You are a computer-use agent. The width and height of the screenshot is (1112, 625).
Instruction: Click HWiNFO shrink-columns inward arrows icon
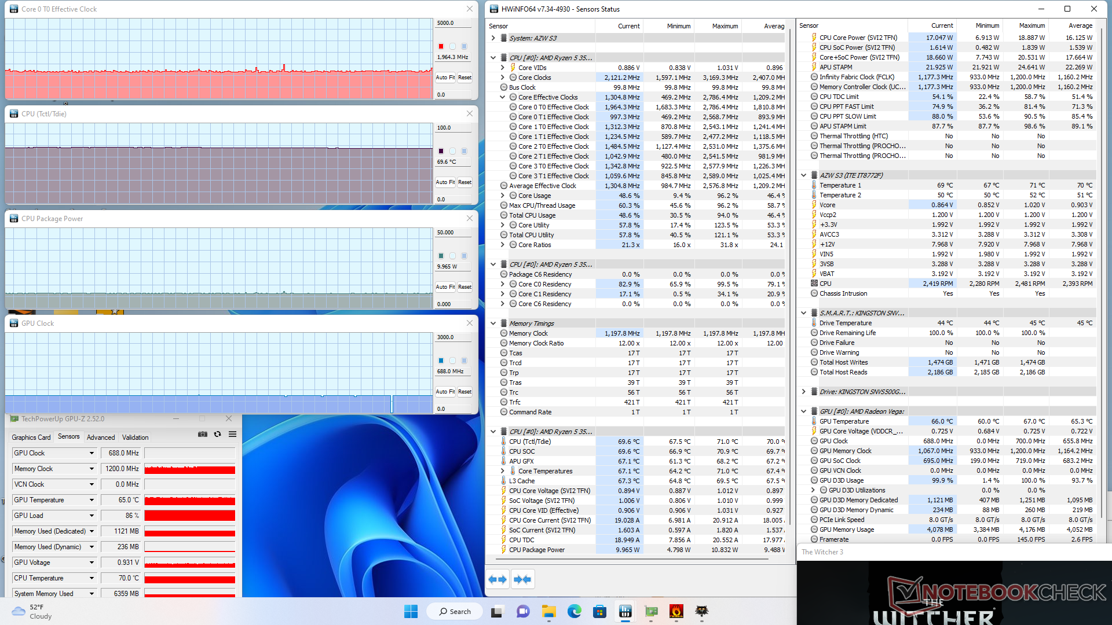click(x=522, y=579)
